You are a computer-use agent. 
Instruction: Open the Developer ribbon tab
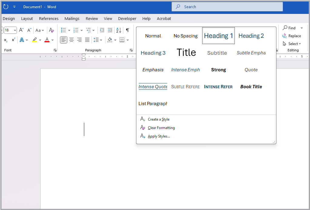point(127,18)
